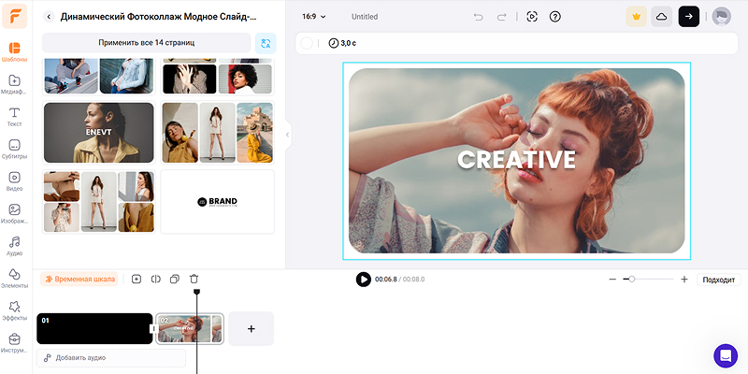Click the cloud save icon
This screenshot has height=374, width=748.
[x=662, y=17]
